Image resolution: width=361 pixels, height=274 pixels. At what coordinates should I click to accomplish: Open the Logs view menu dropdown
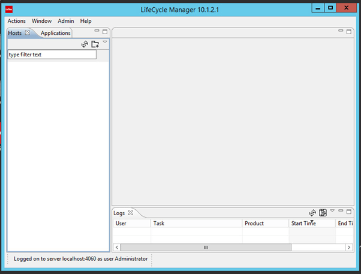tap(332, 211)
